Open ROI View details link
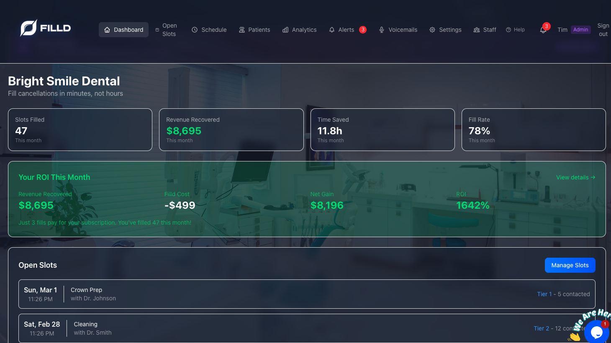Image resolution: width=611 pixels, height=343 pixels. click(x=576, y=177)
